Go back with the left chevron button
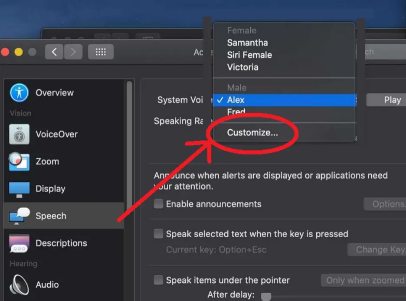This screenshot has height=301, width=406. tap(54, 52)
